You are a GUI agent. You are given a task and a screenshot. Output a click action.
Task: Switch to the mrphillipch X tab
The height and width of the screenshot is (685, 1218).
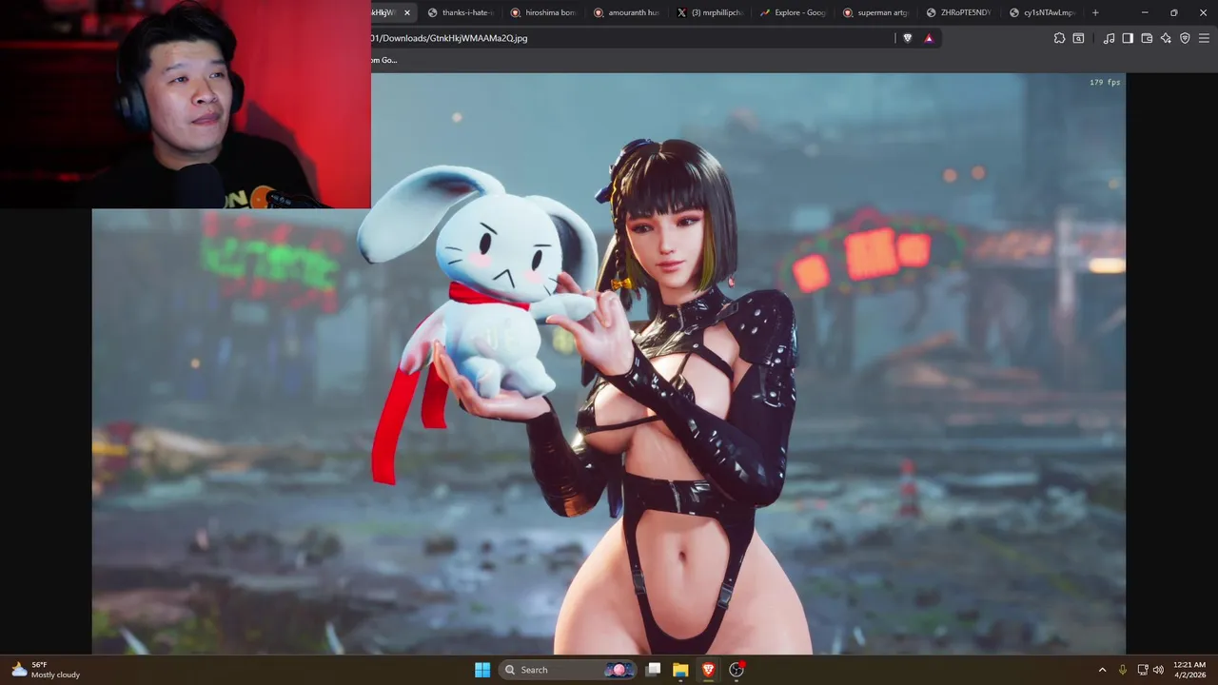[x=710, y=12]
